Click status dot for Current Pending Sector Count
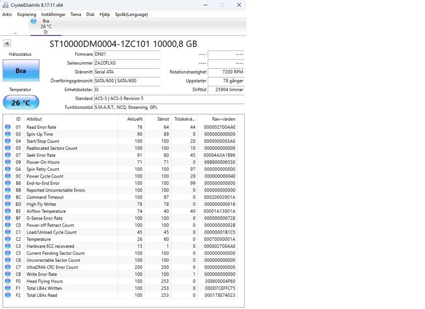Viewport: 425px width, 309px height. pyautogui.click(x=8, y=253)
